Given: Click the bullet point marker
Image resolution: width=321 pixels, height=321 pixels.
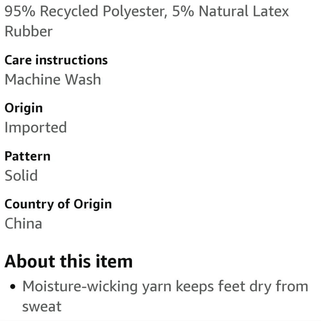Looking at the screenshot, I should 13,286.
